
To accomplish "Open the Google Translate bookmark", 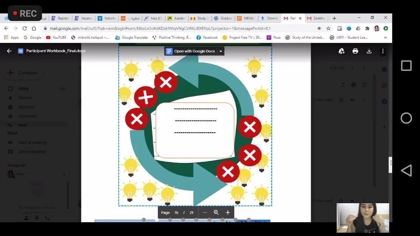I will (x=131, y=38).
